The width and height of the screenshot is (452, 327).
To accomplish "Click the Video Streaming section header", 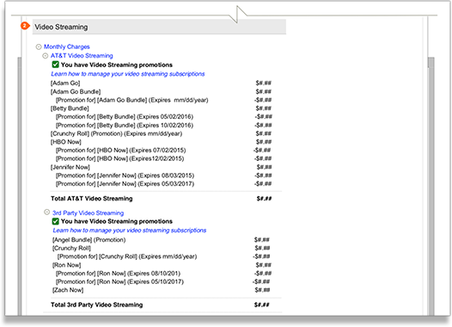I will (159, 27).
